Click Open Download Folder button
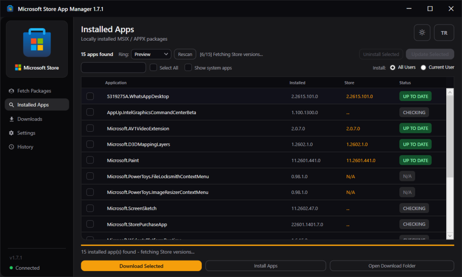This screenshot has width=462, height=277. coord(392,266)
